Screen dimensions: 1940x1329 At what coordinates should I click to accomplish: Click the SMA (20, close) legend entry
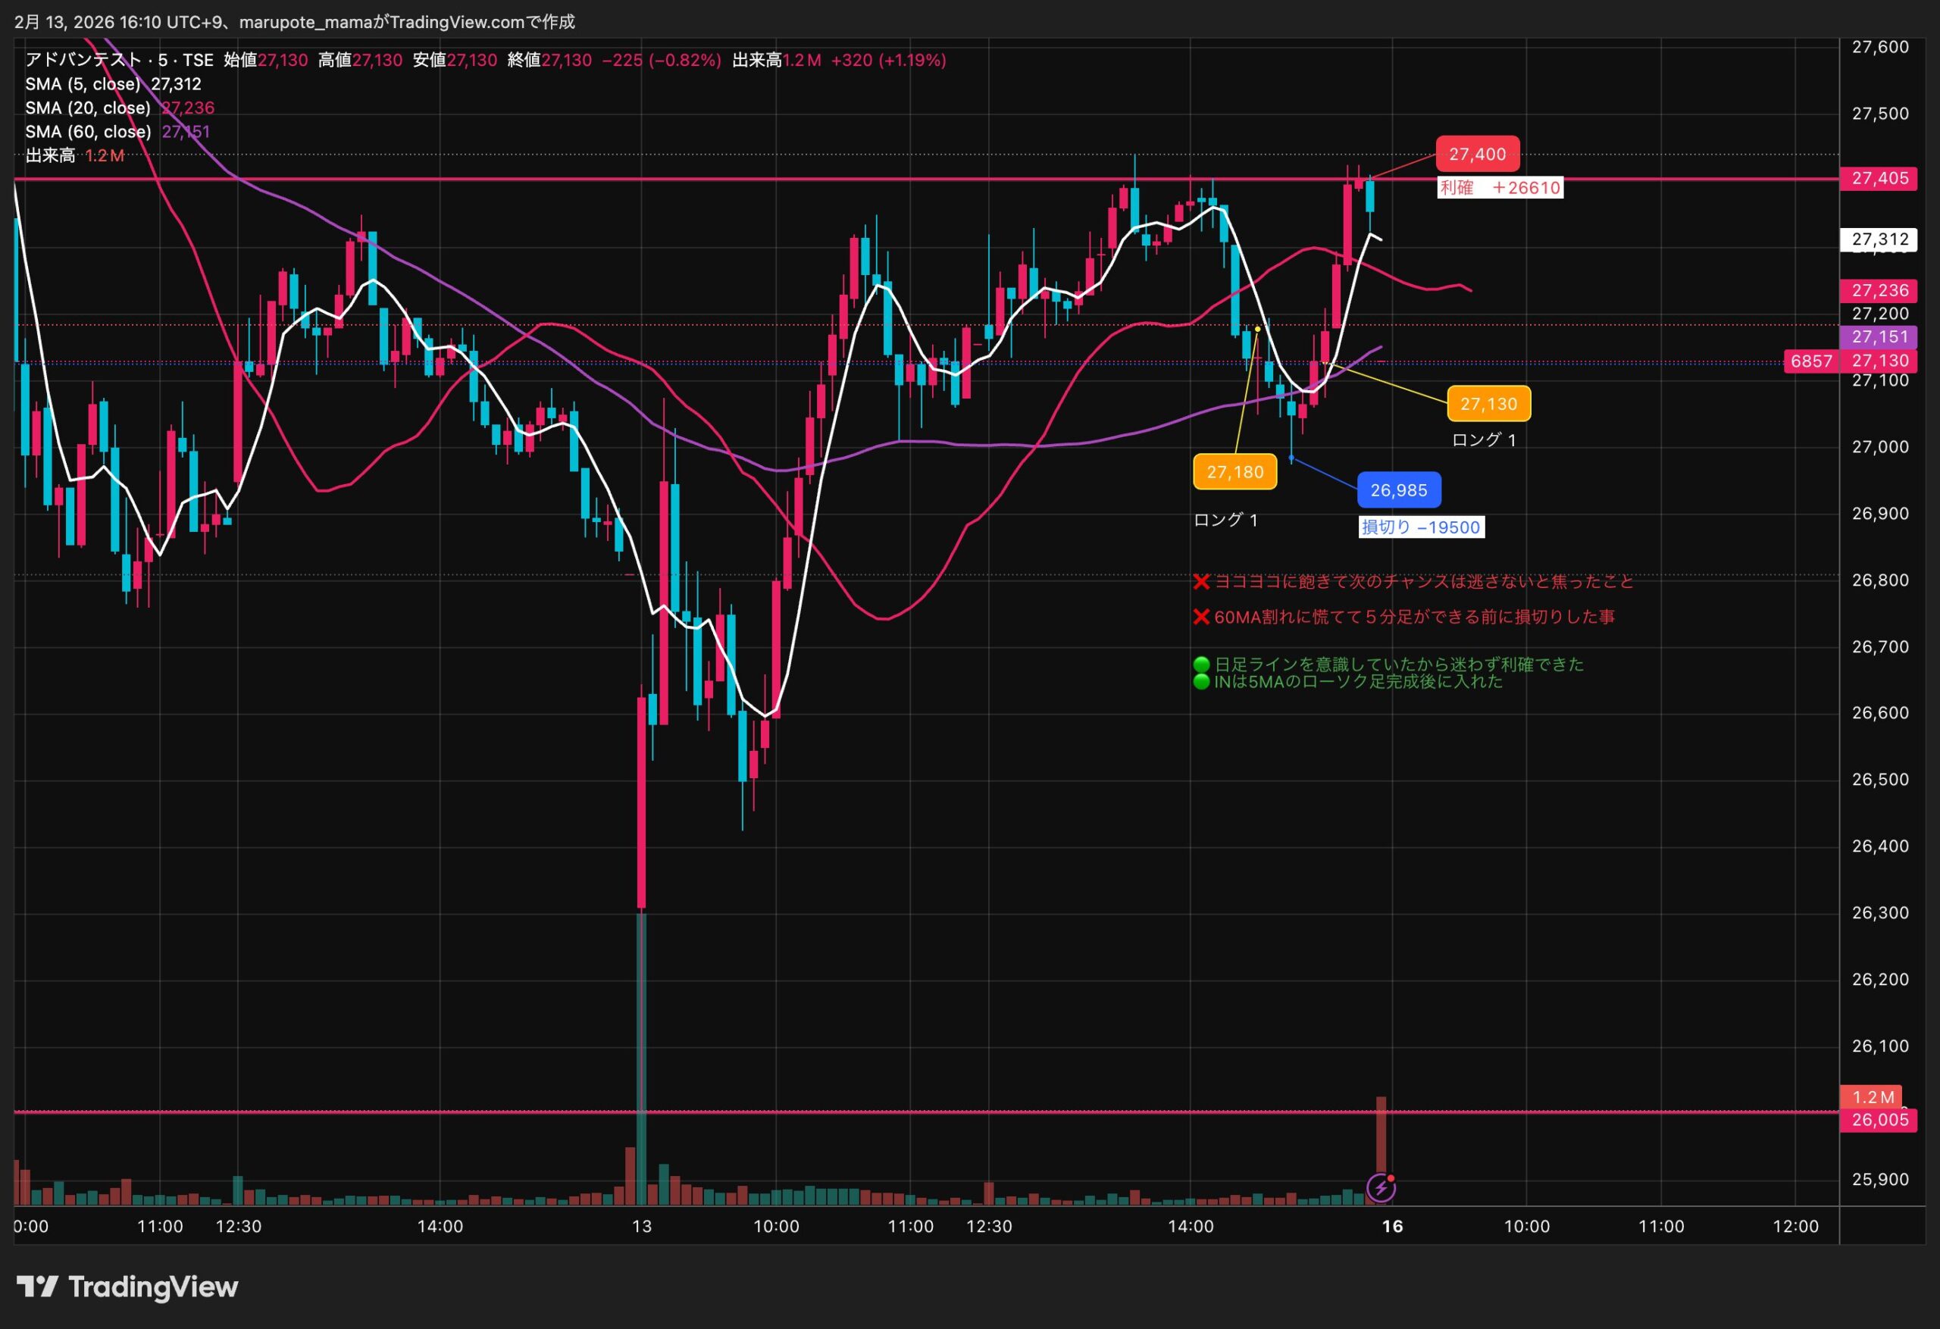point(88,108)
